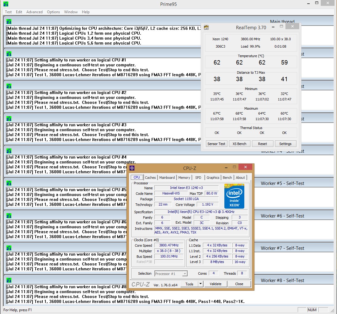The image size is (337, 314).
Task: Click the Worker #5 - Self-Test title bar
Action: [294, 183]
